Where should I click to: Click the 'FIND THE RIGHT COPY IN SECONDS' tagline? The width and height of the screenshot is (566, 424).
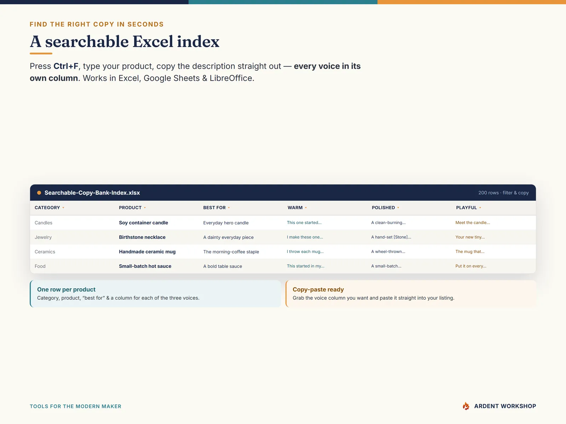[x=97, y=24]
